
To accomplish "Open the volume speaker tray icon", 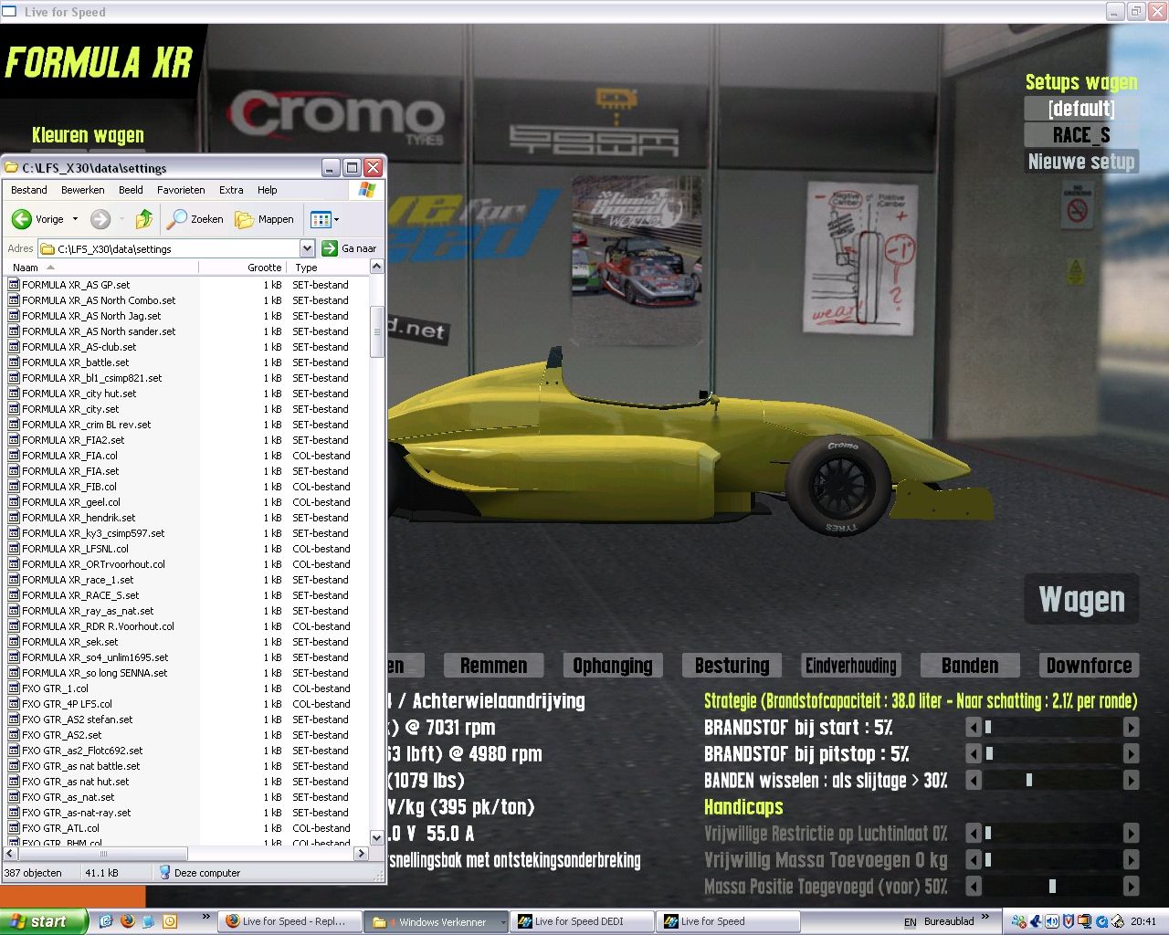I will click(1052, 921).
